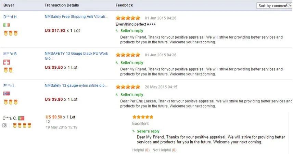Screen dimensions: 293x154
Task: Click buyer name P***r L.
Action: coord(10,86)
